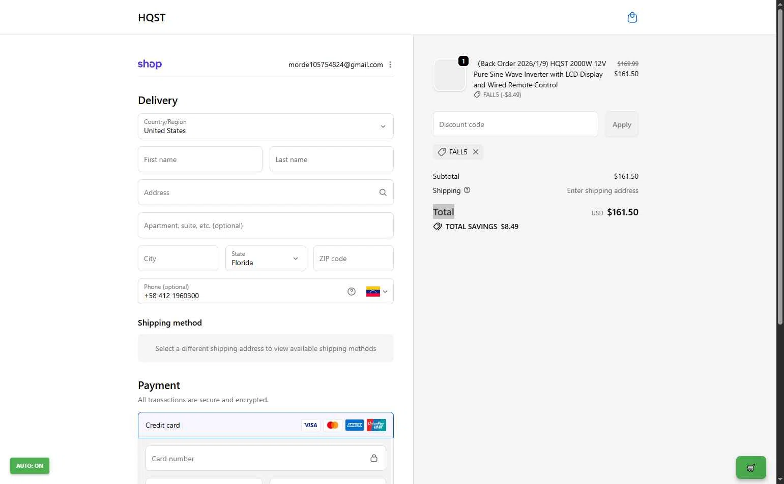Viewport: 784px width, 484px height.
Task: Show shipping info help icon
Action: click(467, 190)
